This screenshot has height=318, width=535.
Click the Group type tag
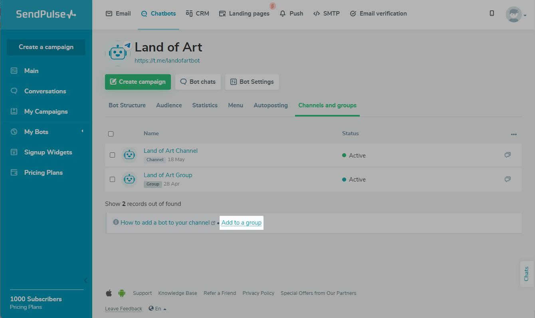[x=153, y=184]
